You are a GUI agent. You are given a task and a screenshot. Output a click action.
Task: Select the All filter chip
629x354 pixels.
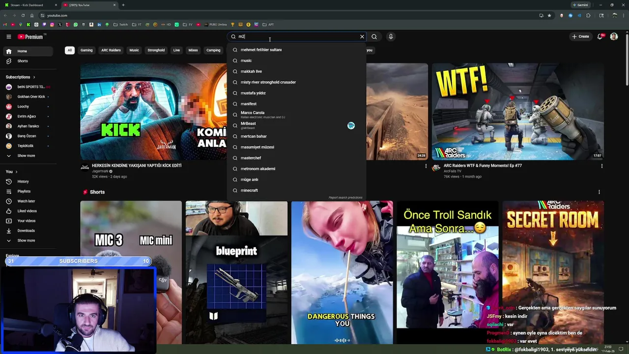click(x=70, y=50)
